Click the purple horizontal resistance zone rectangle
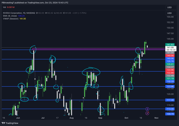179x126 pixels. [x=99, y=49]
